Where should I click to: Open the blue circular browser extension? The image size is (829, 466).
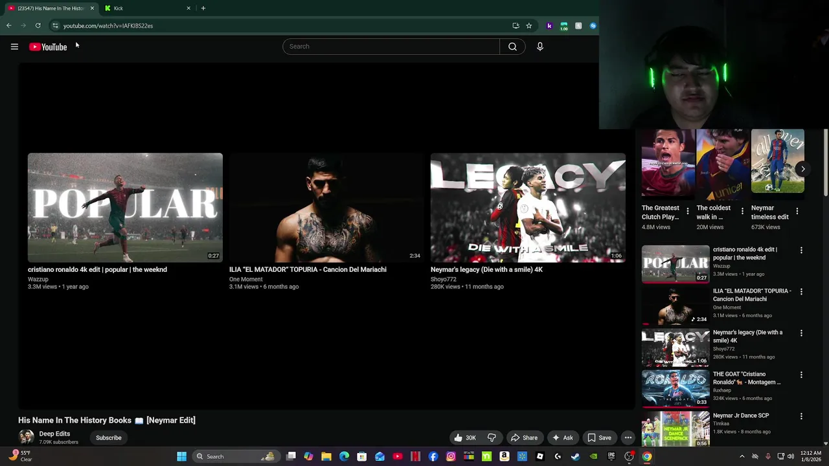coord(593,26)
